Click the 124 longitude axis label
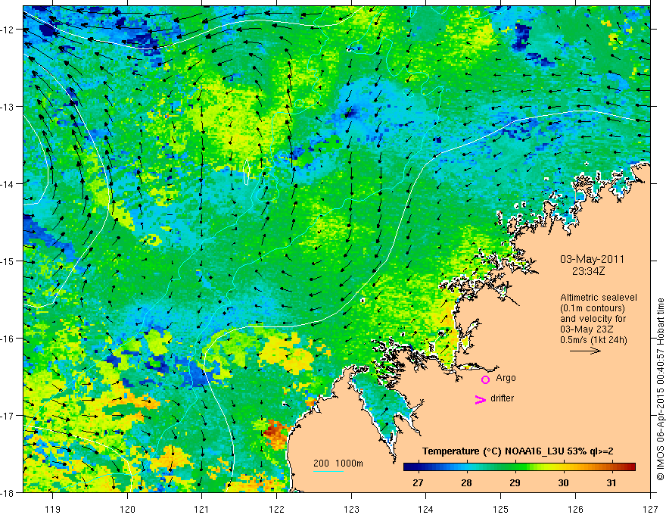This screenshot has height=515, width=666. point(426,509)
